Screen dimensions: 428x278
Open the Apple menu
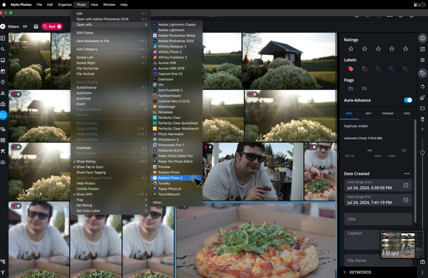click(x=4, y=4)
